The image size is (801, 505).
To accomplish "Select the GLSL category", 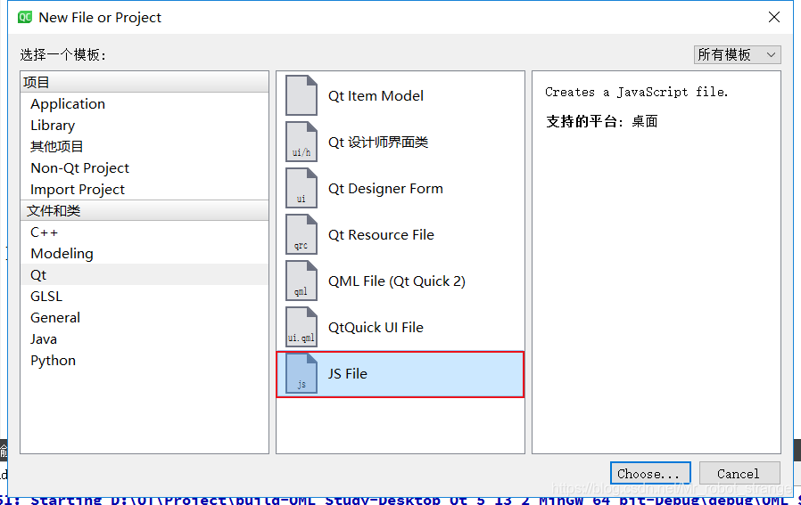I will click(145, 297).
